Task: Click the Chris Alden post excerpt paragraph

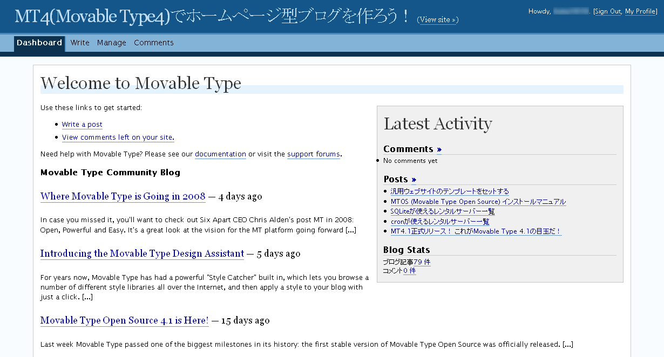Action: [x=198, y=225]
